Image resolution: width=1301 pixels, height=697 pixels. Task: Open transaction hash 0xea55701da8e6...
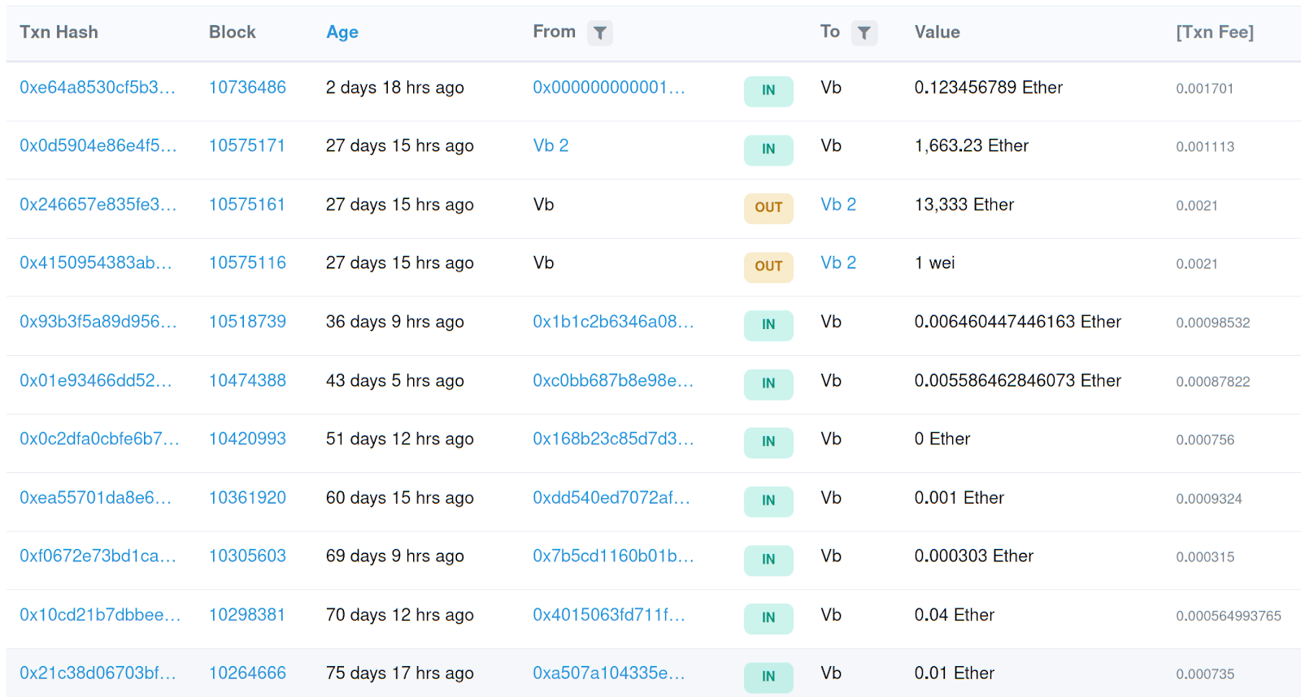pos(96,498)
